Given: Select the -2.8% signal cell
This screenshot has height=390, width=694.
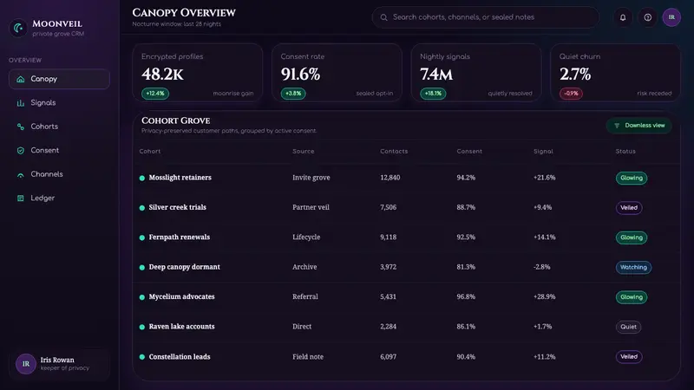Looking at the screenshot, I should coord(541,267).
